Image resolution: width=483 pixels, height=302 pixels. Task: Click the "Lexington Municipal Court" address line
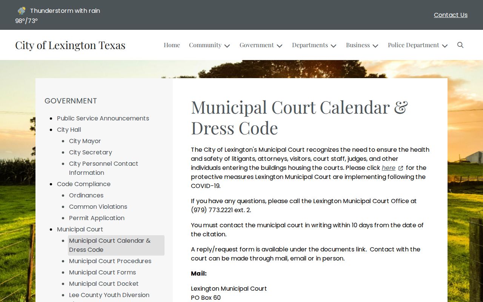click(x=229, y=288)
